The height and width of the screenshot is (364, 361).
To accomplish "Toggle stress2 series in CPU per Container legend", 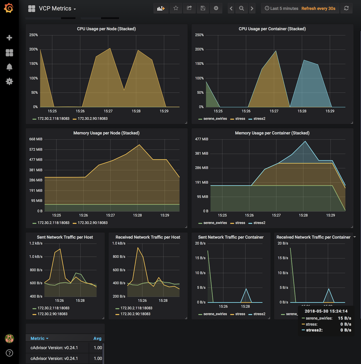I will [259, 119].
